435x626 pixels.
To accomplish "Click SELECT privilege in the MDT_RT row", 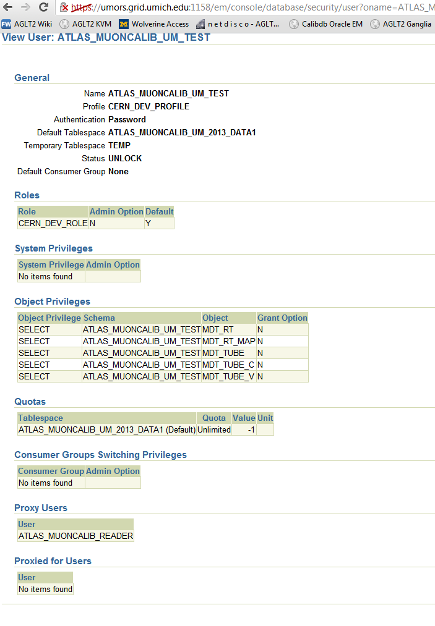I will tap(50, 329).
